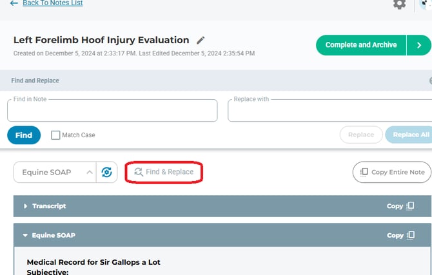Click the settings gear icon
Screen dimensions: 432x275
(x=400, y=4)
